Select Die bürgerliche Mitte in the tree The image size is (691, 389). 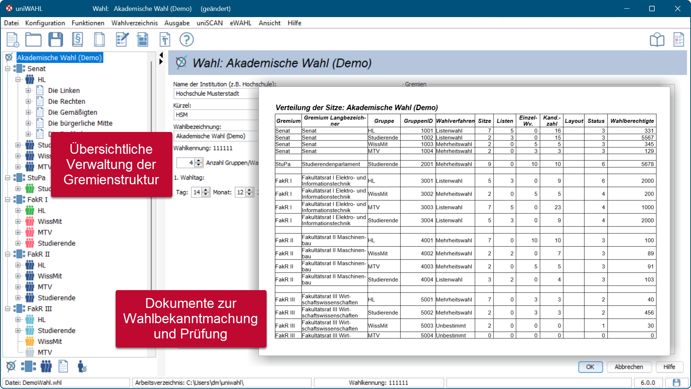tap(80, 123)
